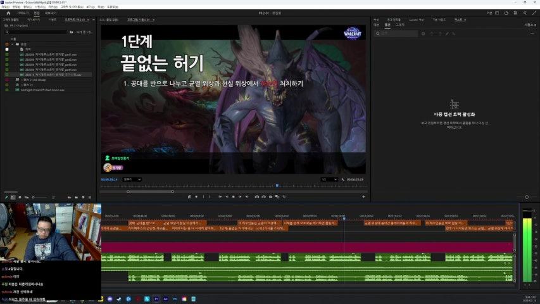
Task: Switch to the 가져오기 workspace tab
Action: [x=23, y=13]
